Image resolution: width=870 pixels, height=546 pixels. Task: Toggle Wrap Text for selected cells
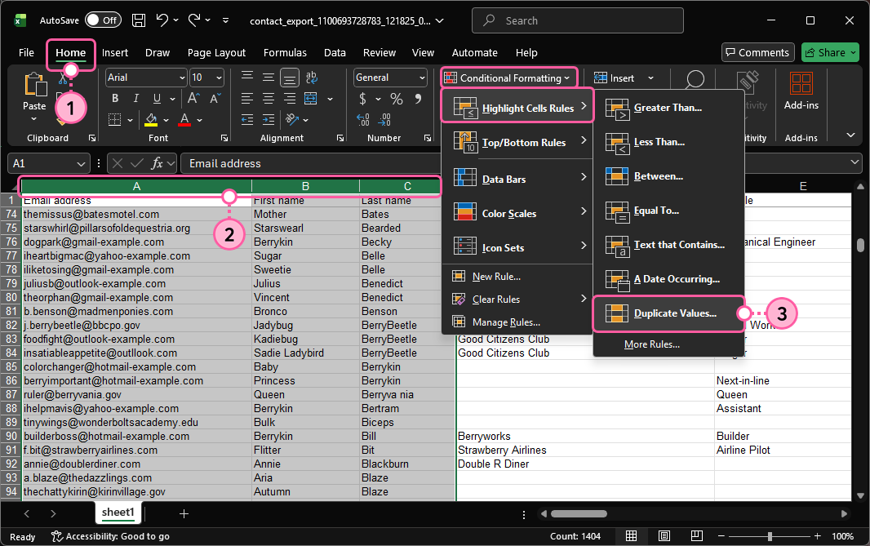311,77
